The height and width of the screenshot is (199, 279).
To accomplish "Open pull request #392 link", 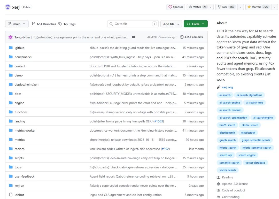I will [165, 149].
